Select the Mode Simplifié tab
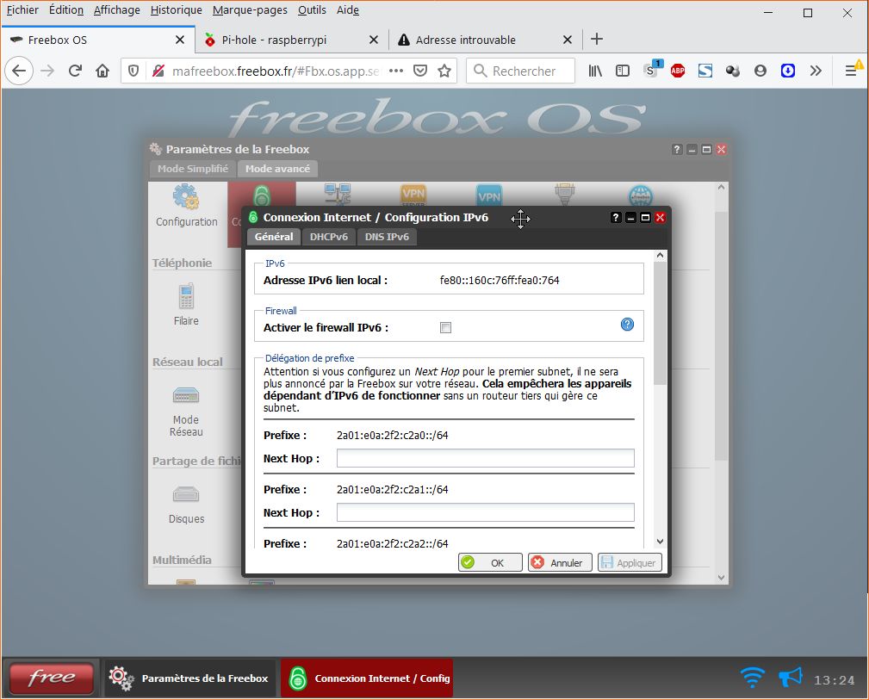Viewport: 869px width, 700px height. pyautogui.click(x=193, y=169)
